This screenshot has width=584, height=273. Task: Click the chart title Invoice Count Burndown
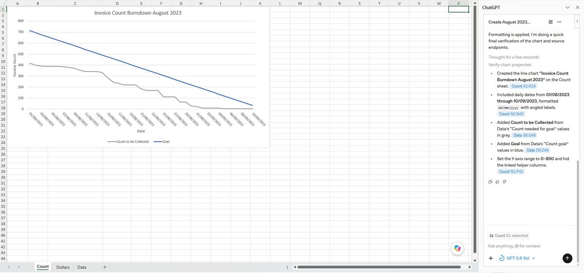[x=138, y=13]
